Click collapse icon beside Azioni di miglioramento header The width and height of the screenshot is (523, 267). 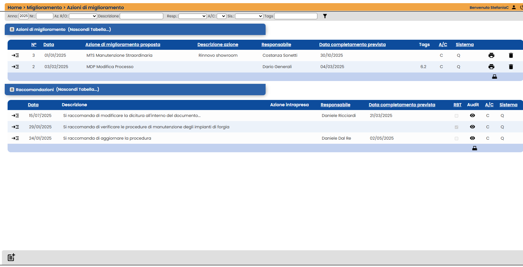[x=12, y=29]
